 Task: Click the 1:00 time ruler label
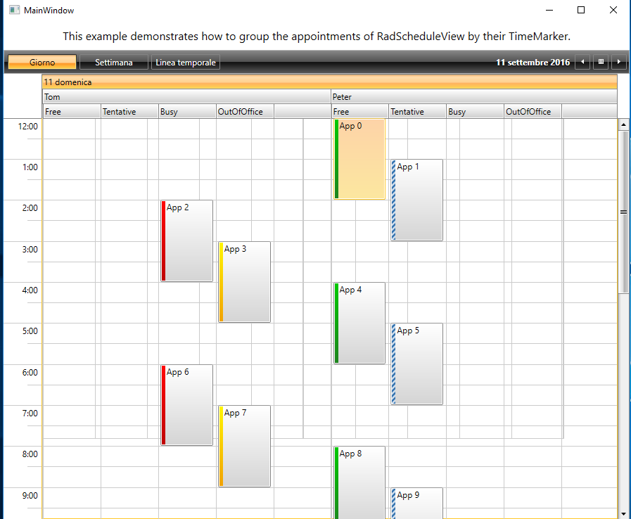(x=30, y=167)
